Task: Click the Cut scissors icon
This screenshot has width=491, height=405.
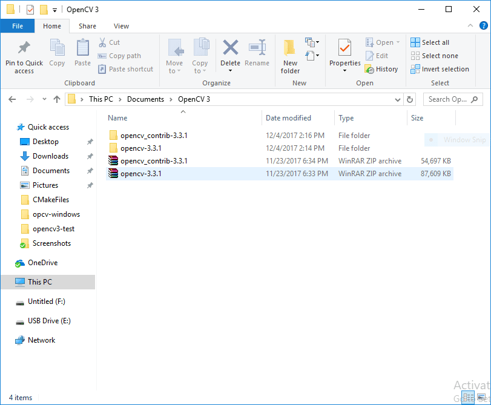Action: click(x=102, y=42)
